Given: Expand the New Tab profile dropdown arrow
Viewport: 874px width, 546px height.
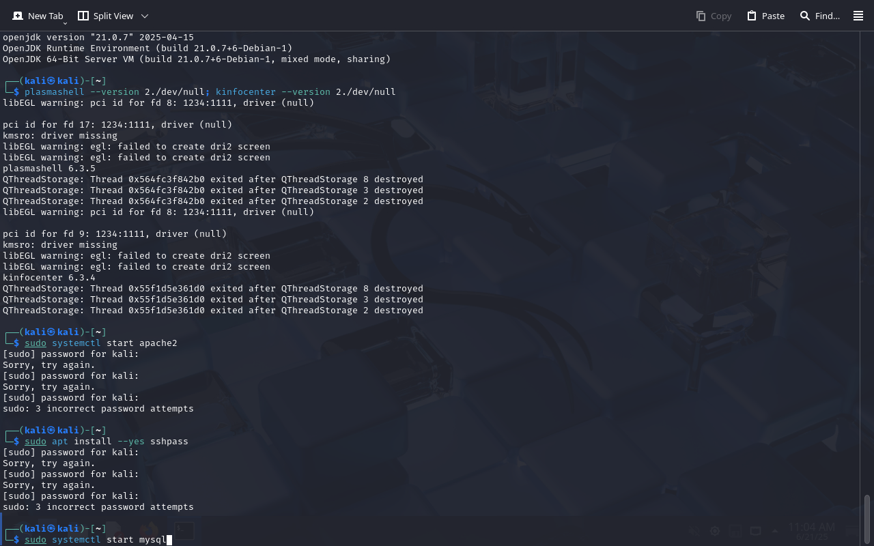Looking at the screenshot, I should pyautogui.click(x=65, y=23).
